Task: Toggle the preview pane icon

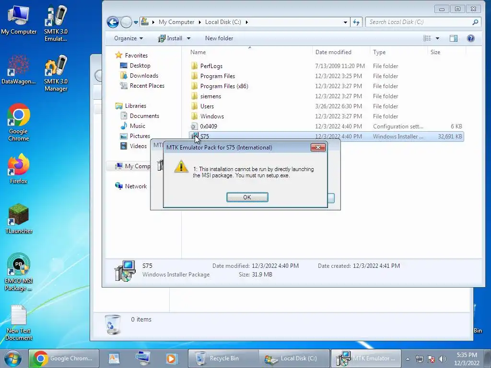Action: click(x=454, y=38)
